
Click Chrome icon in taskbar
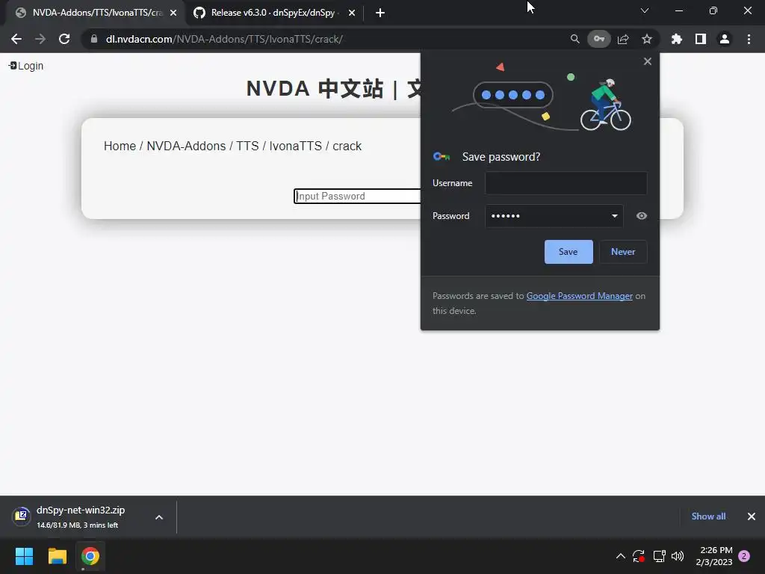(90, 556)
